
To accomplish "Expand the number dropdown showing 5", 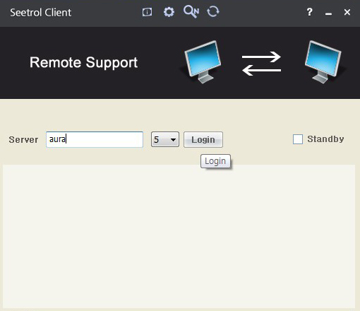I will (165, 139).
